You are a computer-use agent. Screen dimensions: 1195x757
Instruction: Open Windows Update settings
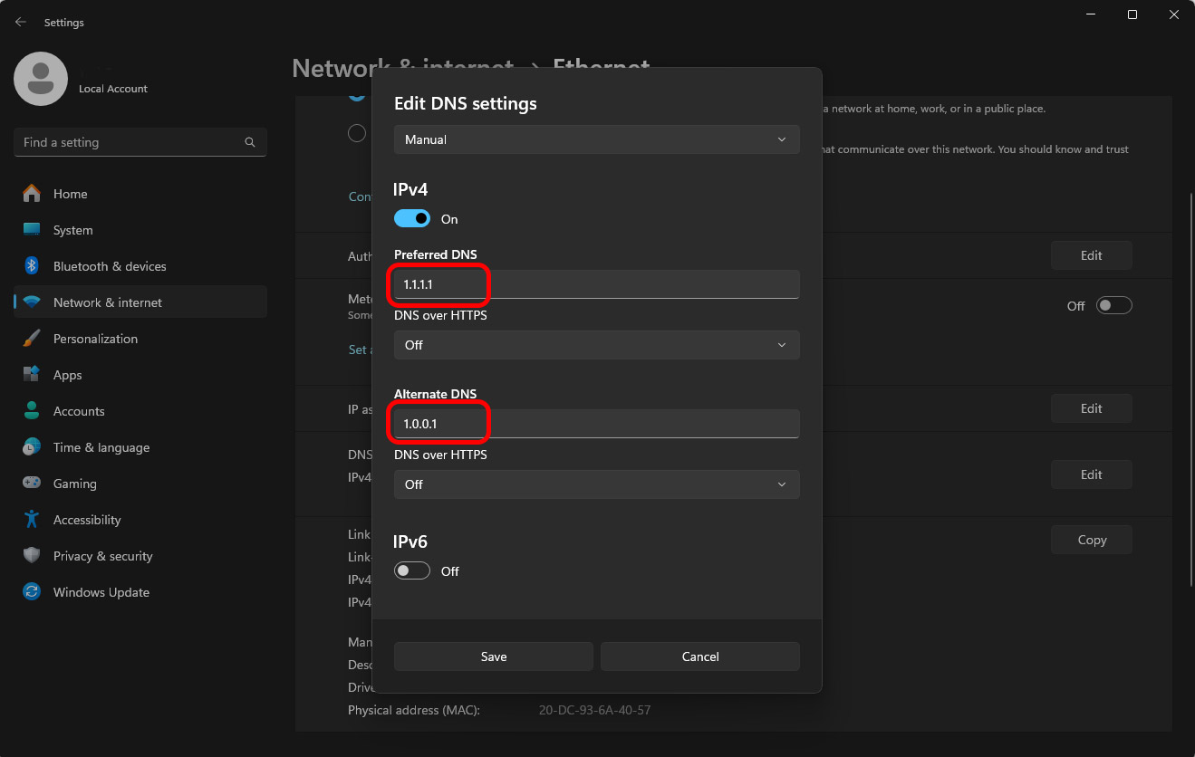point(140,592)
